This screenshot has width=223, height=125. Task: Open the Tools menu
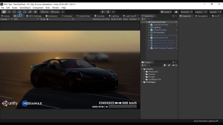[x=48, y=8]
